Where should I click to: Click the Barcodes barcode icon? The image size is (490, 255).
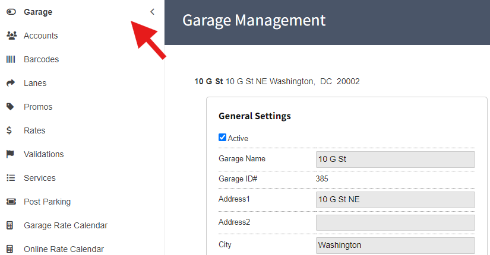11,59
